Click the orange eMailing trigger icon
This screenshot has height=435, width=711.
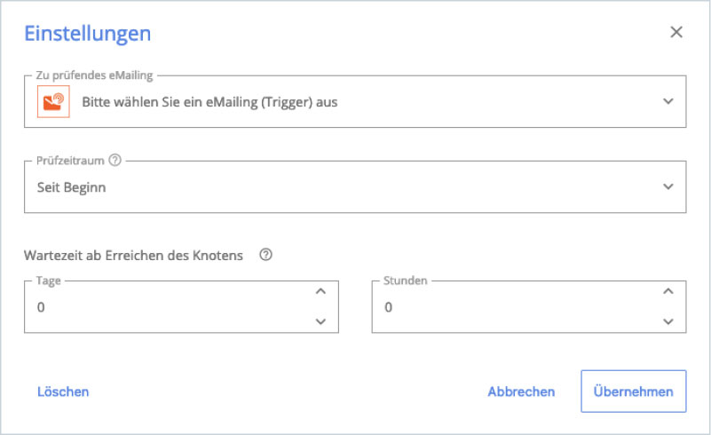(x=53, y=101)
